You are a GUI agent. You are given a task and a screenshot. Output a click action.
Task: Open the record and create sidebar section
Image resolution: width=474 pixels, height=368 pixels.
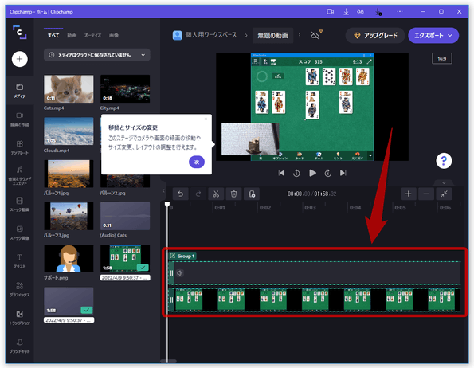pos(20,119)
